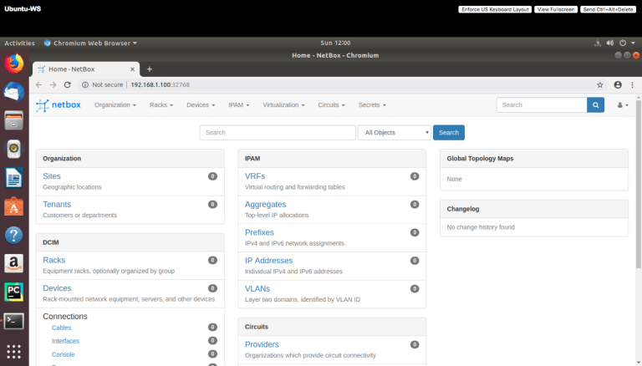Open the Aggregates link
642x366 pixels.
click(265, 204)
